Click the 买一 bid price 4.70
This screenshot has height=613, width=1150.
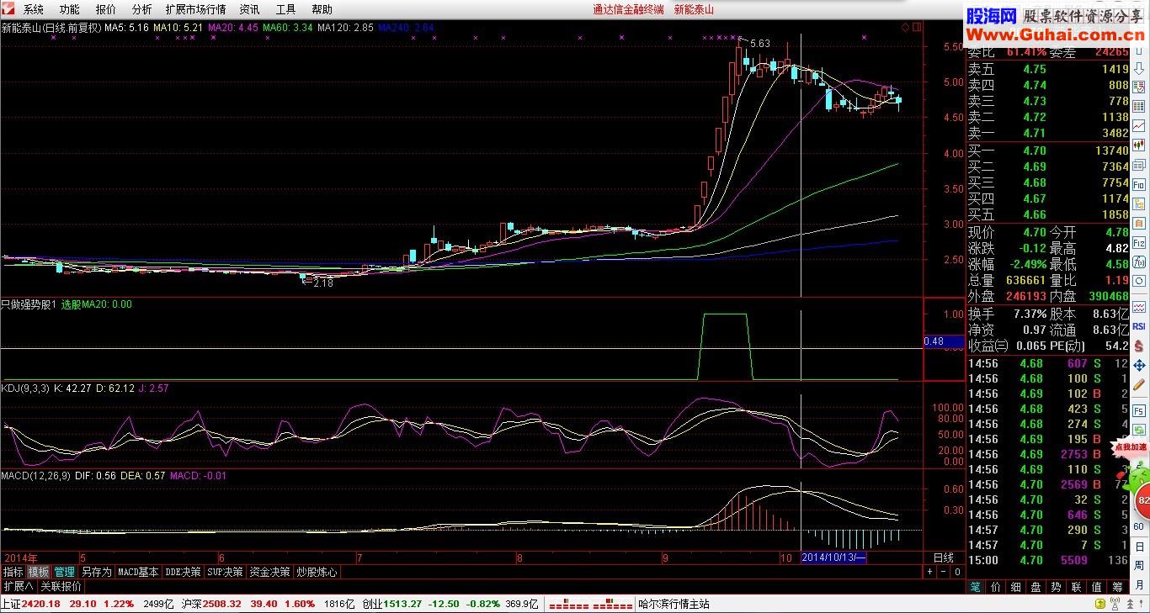pyautogui.click(x=1034, y=151)
